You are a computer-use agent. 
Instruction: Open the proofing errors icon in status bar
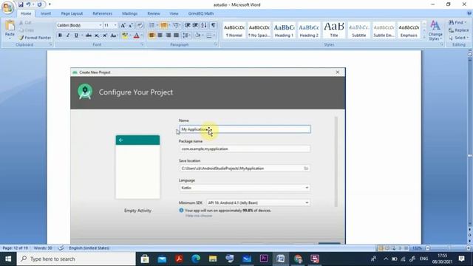click(61, 248)
